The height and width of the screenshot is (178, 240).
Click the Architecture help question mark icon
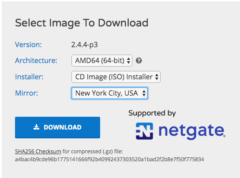point(139,61)
